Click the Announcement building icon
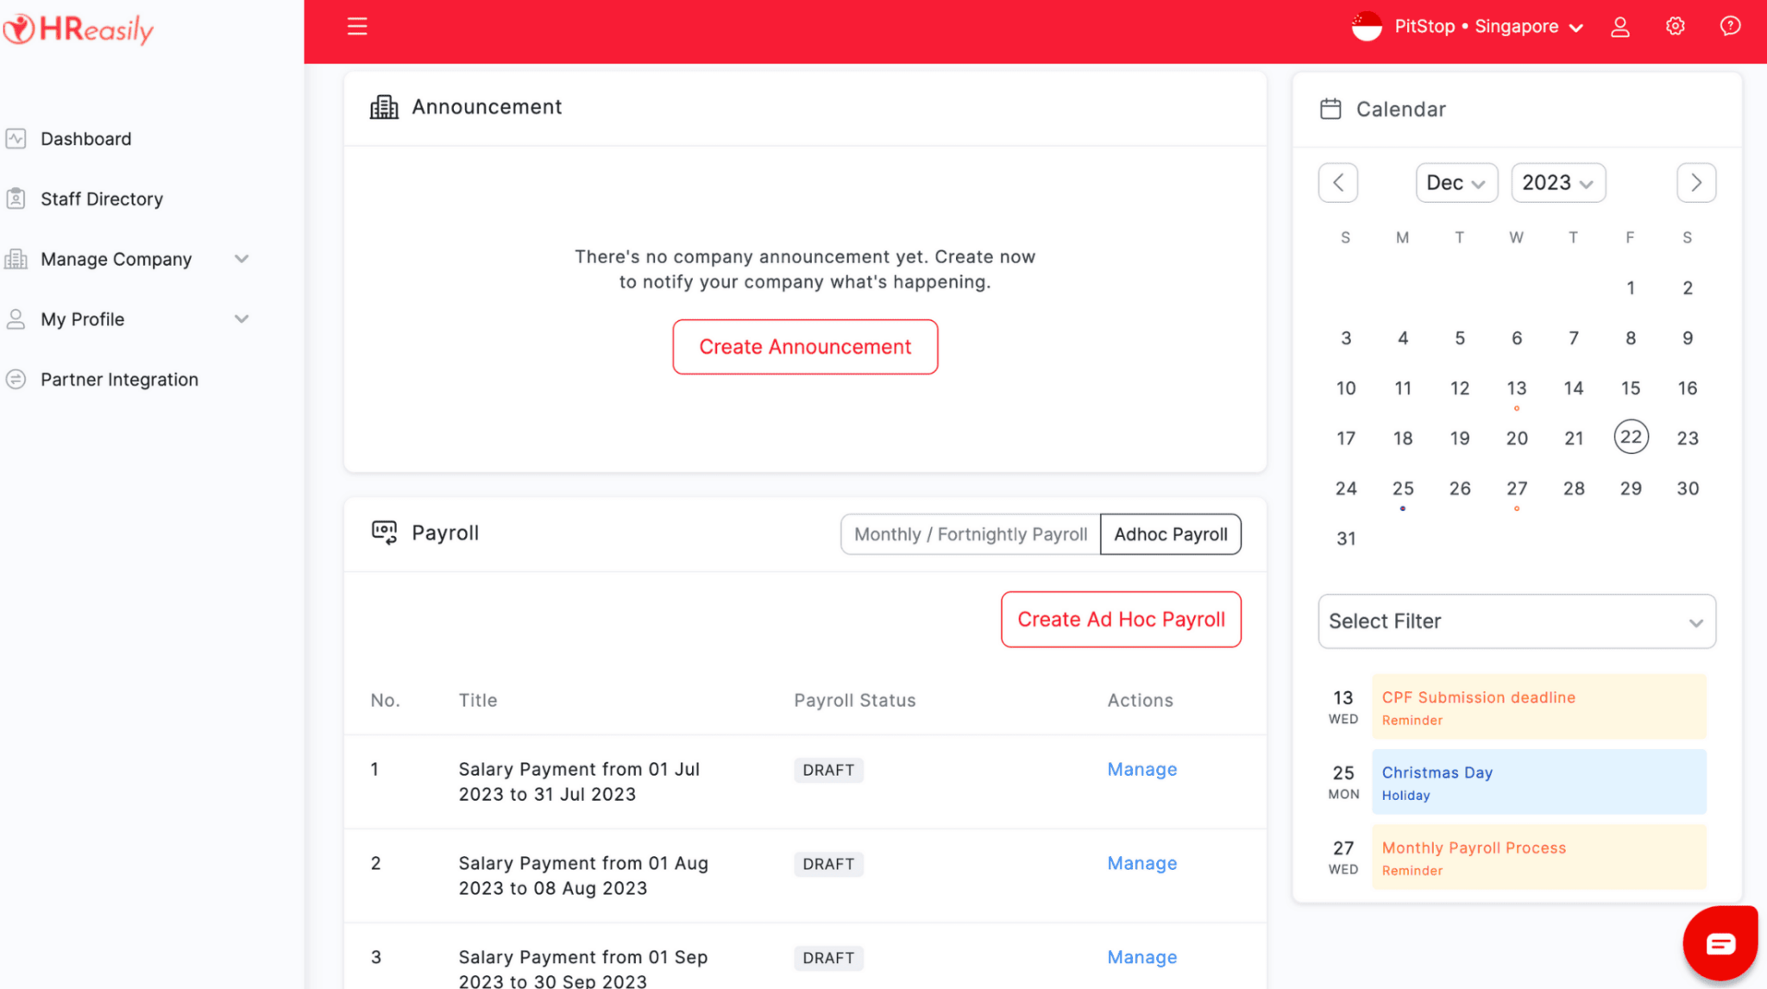This screenshot has width=1767, height=989. click(x=385, y=106)
